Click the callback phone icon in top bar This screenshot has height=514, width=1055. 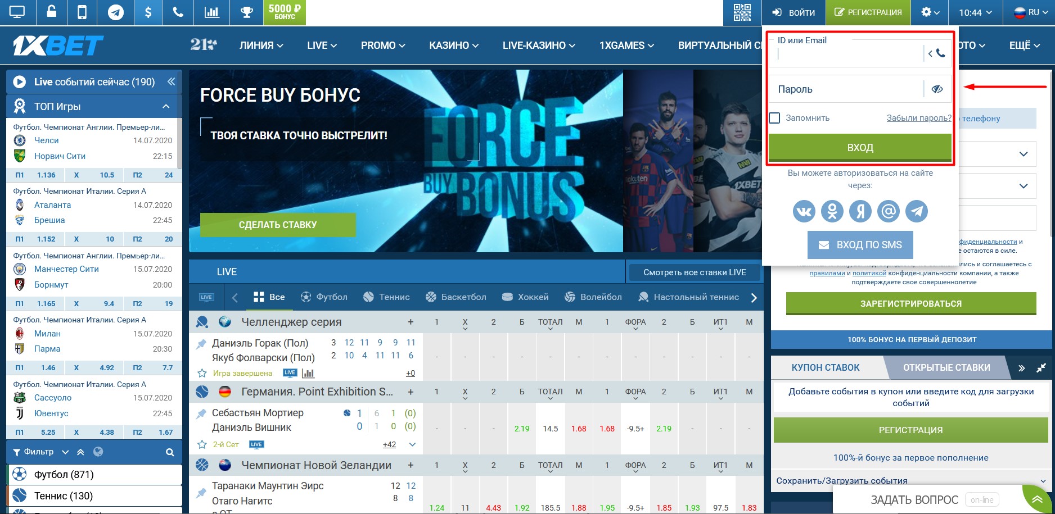tap(178, 12)
